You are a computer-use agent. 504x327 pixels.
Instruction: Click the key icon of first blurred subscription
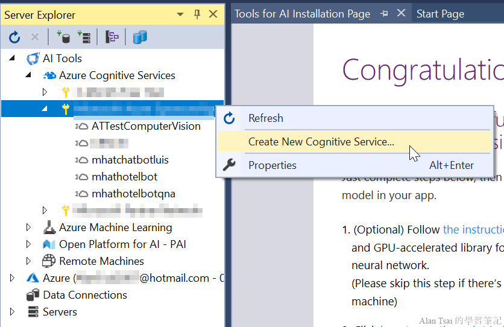tap(66, 92)
